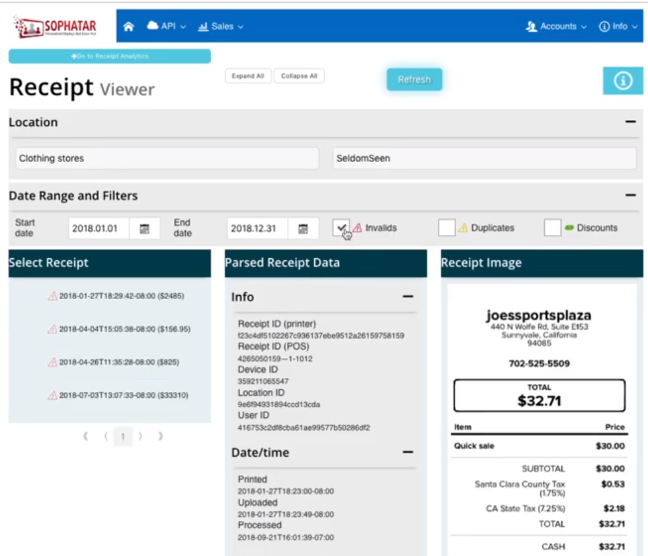Open the end date calendar picker
This screenshot has height=556, width=648.
click(x=304, y=228)
